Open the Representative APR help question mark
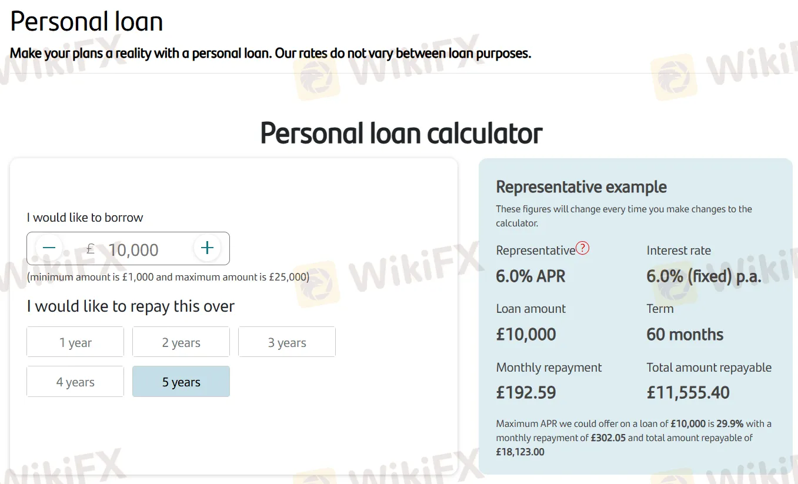The width and height of the screenshot is (798, 484). click(582, 248)
